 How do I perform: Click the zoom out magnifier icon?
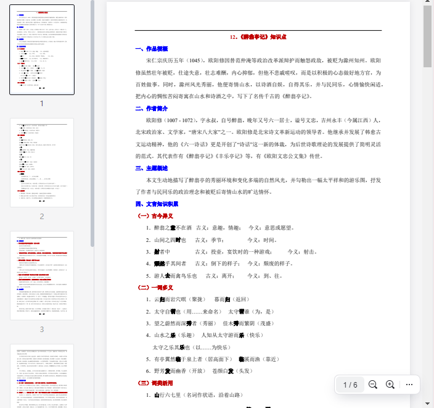(372, 385)
